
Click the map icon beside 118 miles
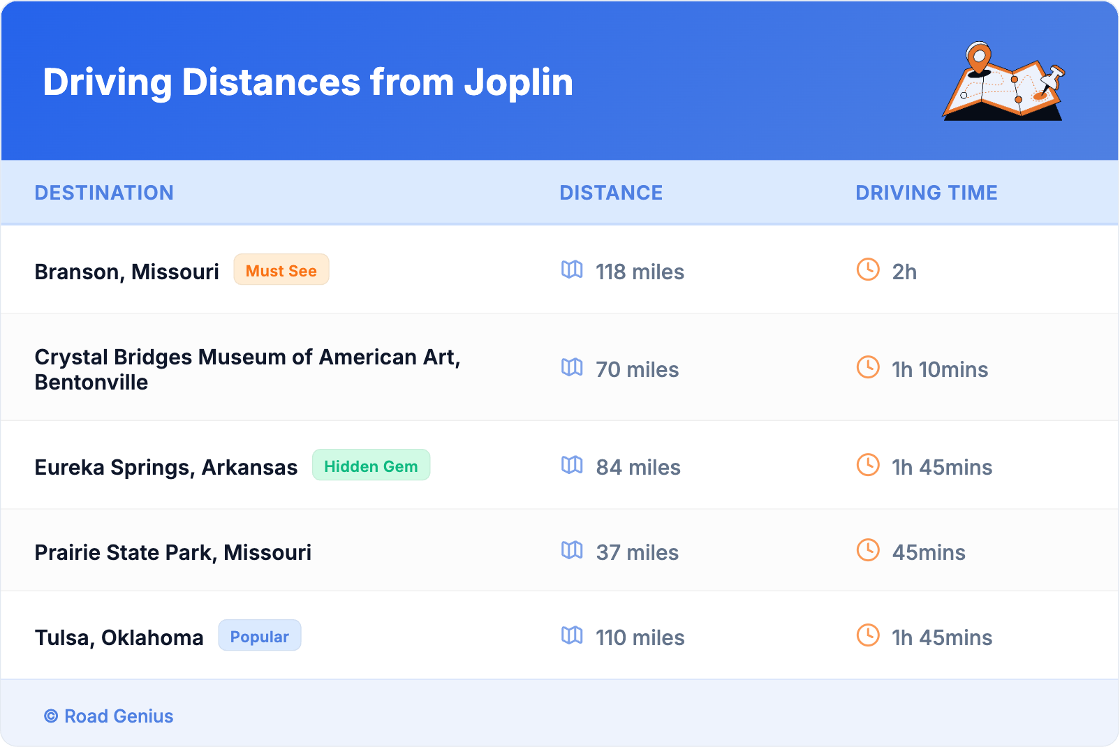click(572, 269)
